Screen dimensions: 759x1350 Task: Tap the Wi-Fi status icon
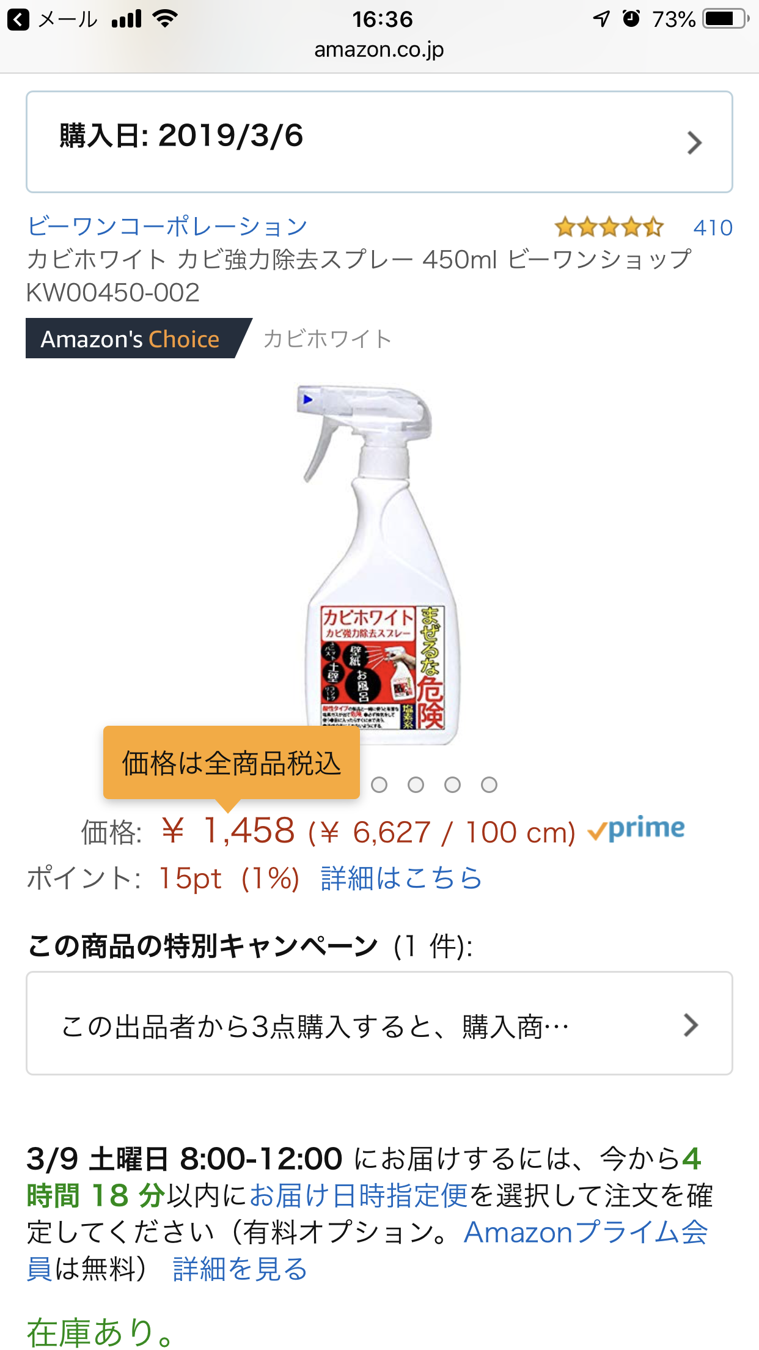tap(165, 19)
